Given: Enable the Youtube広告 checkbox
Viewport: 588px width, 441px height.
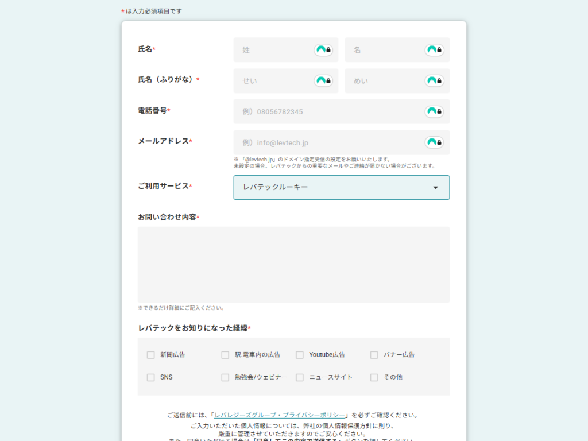Looking at the screenshot, I should click(x=300, y=355).
